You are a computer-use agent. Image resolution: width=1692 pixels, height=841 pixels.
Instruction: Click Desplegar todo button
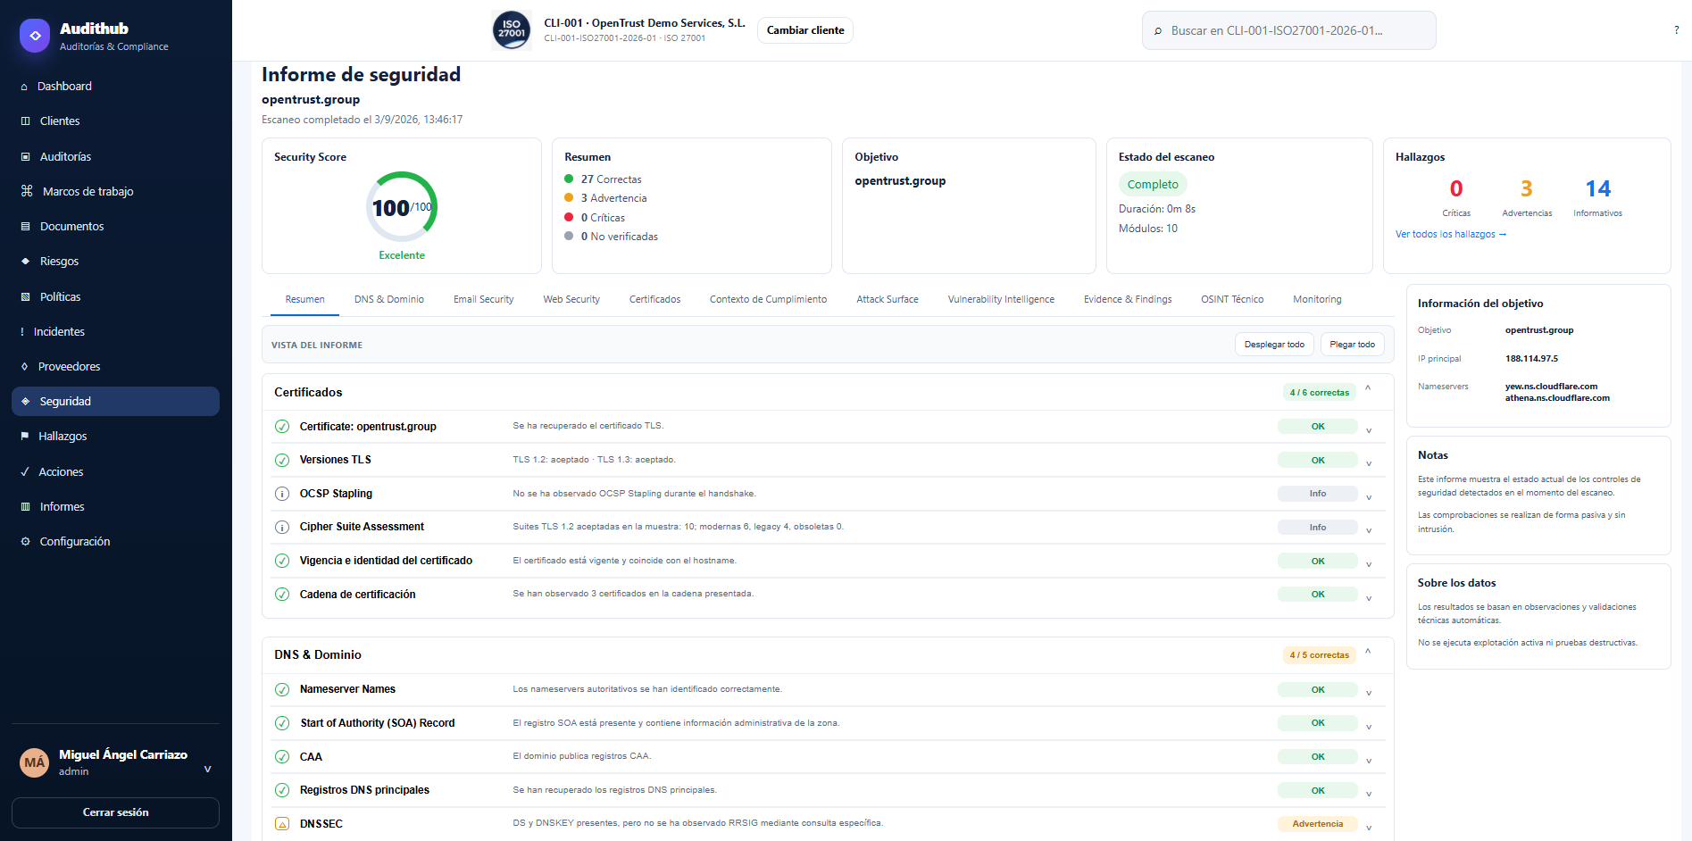point(1274,345)
